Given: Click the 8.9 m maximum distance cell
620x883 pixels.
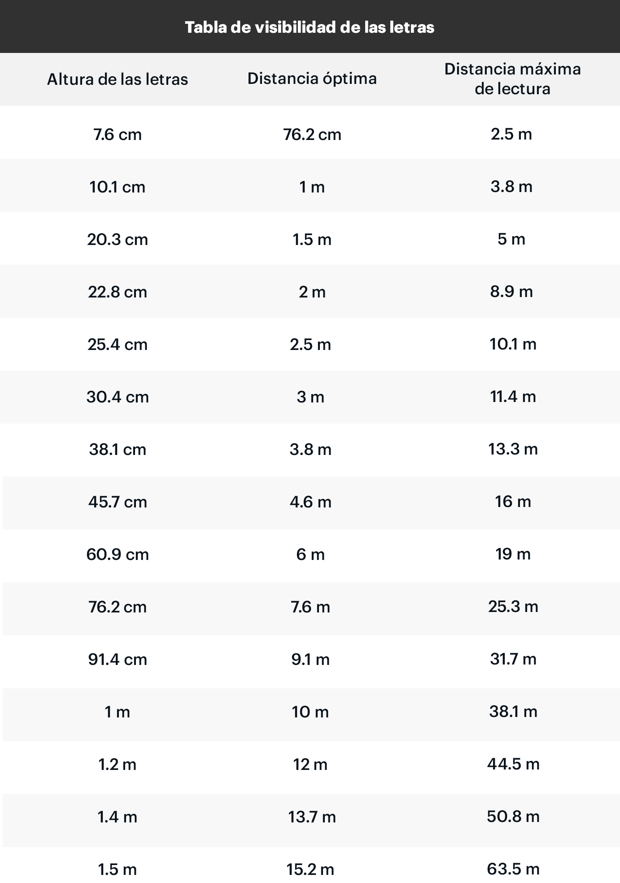Looking at the screenshot, I should [511, 292].
